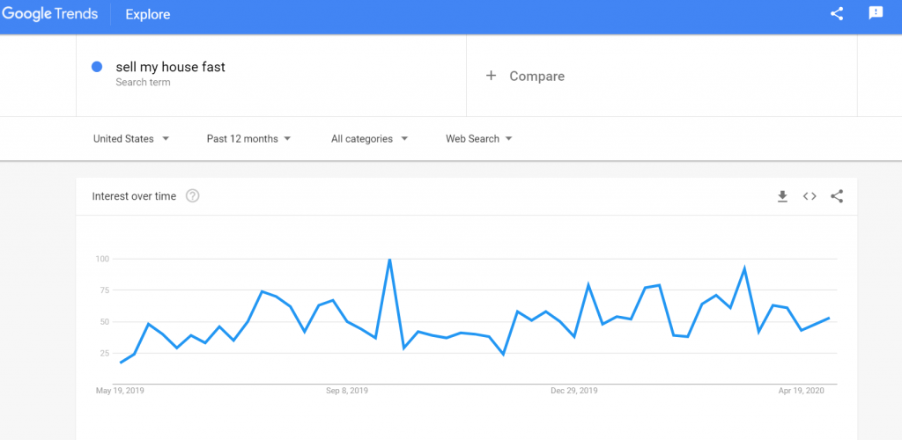This screenshot has width=902, height=440.
Task: Click the blue dot swatch beside search term
Action: (x=97, y=67)
